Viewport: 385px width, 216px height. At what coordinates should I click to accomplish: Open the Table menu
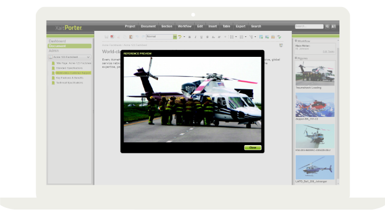point(226,26)
